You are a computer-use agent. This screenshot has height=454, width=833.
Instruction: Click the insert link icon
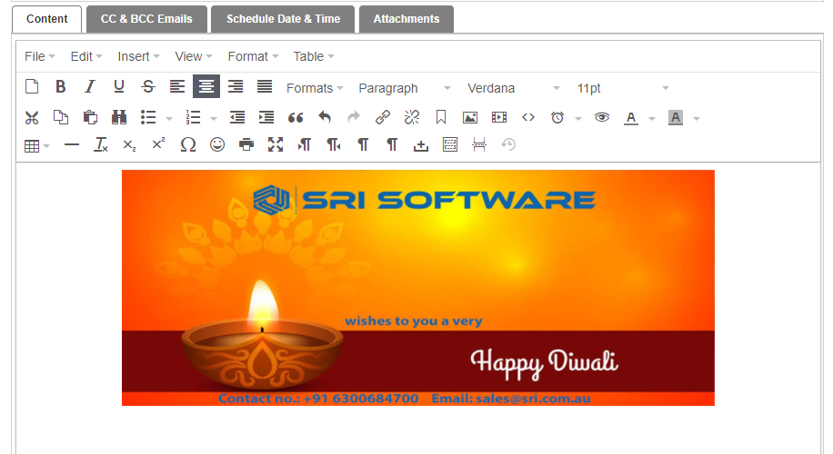(383, 117)
